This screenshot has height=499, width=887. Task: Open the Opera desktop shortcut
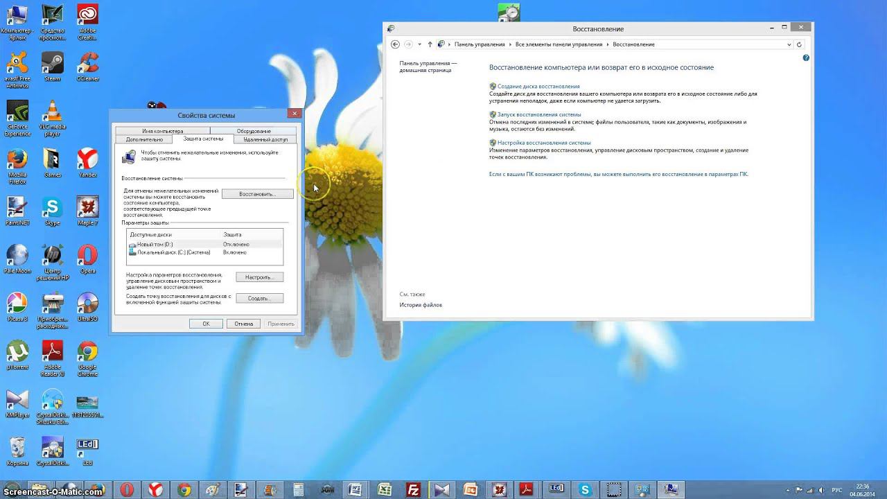[x=87, y=259]
